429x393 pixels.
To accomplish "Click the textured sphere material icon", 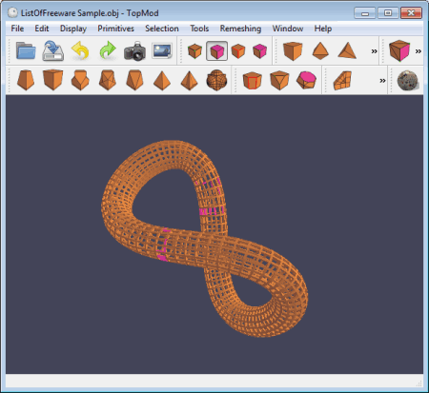I will tap(408, 81).
